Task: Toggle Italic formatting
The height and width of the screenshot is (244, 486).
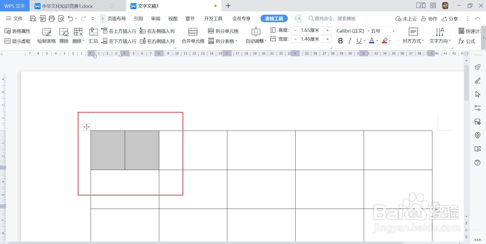Action: pyautogui.click(x=350, y=41)
